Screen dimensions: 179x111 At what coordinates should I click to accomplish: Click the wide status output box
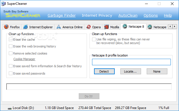89,86
